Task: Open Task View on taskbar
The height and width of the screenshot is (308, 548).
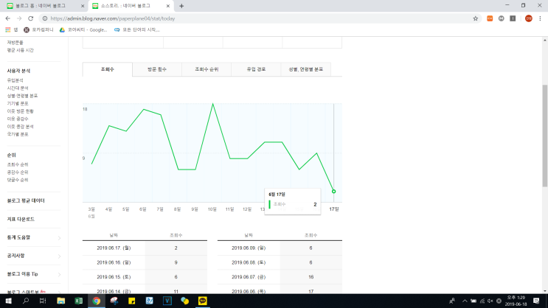Action: pos(43,301)
